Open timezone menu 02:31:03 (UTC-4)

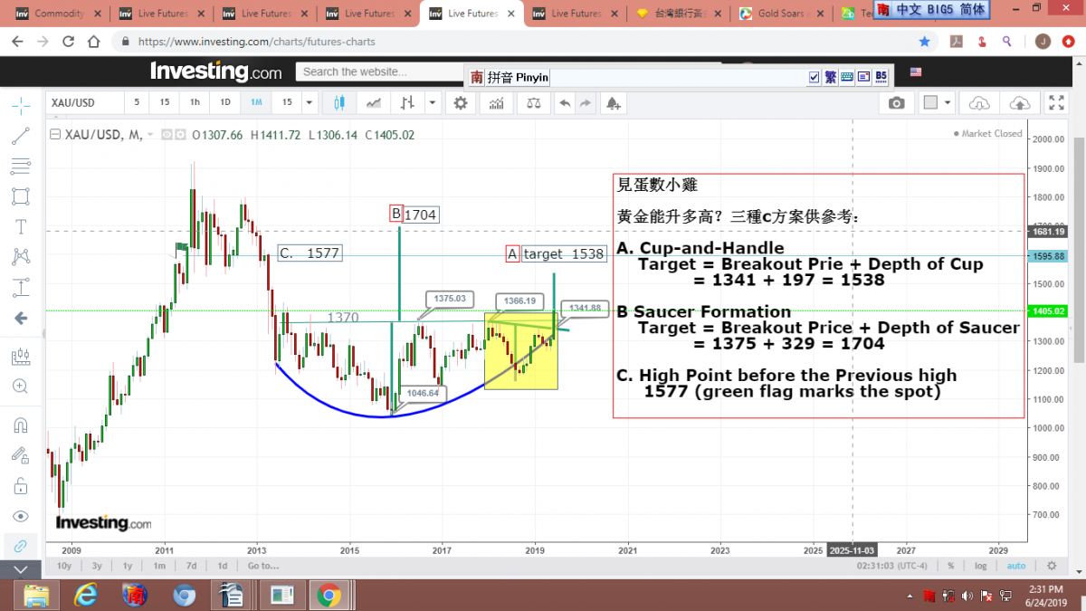[891, 566]
